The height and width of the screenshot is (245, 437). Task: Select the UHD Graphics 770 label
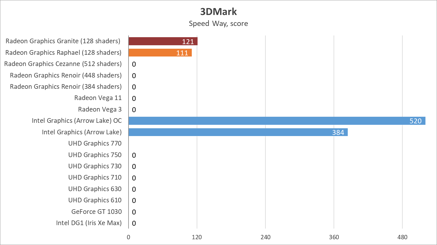point(95,143)
